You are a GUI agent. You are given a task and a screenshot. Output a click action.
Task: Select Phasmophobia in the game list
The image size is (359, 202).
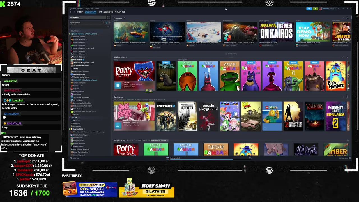pyautogui.click(x=78, y=146)
